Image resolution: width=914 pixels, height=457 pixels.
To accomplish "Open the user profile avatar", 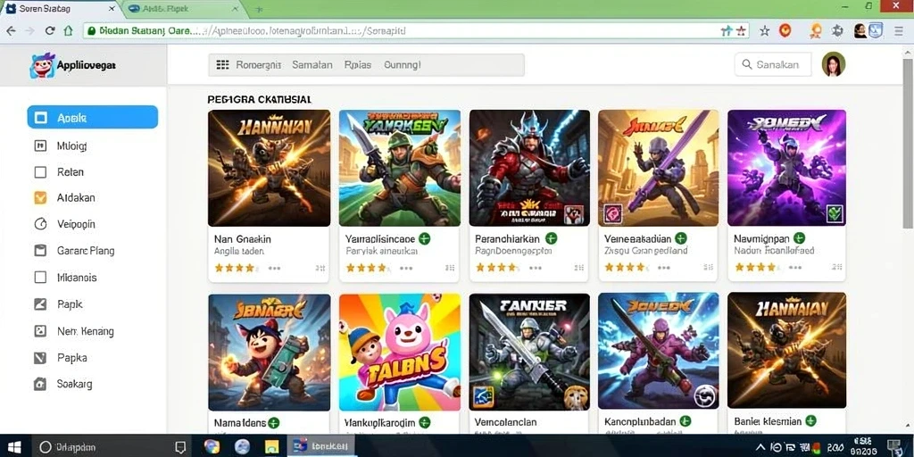I will click(834, 64).
